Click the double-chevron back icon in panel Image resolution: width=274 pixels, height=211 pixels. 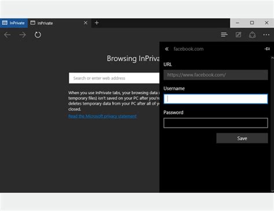coord(166,49)
